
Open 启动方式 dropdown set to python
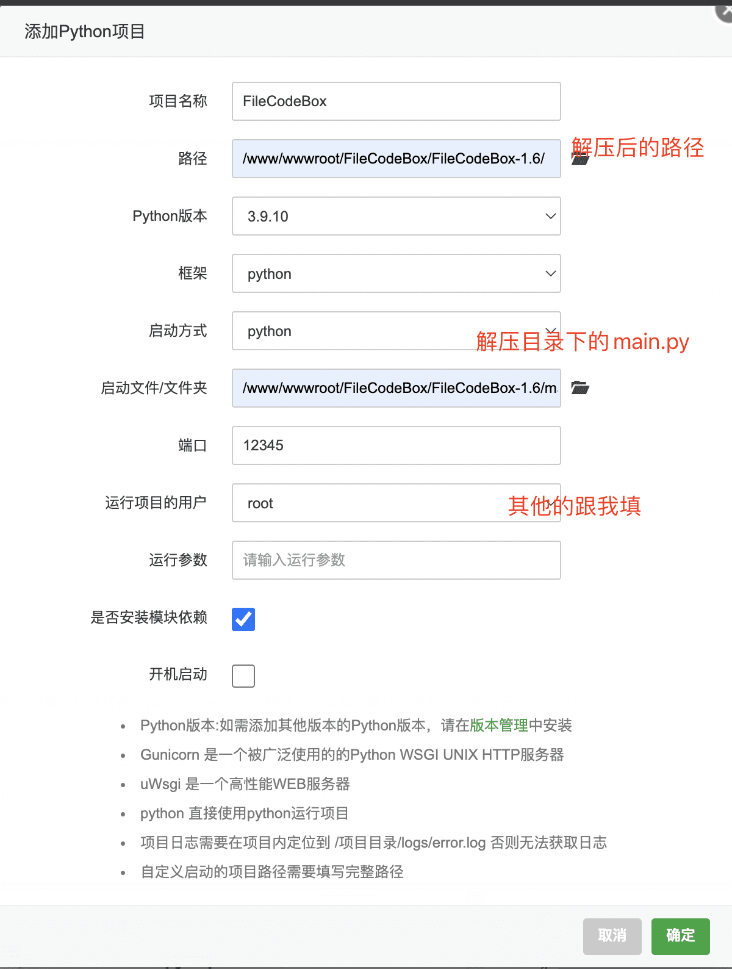coord(396,331)
